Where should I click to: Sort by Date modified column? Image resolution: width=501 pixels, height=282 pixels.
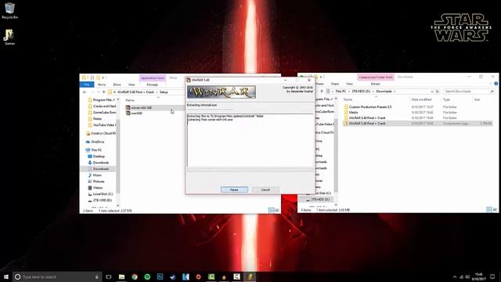point(421,99)
